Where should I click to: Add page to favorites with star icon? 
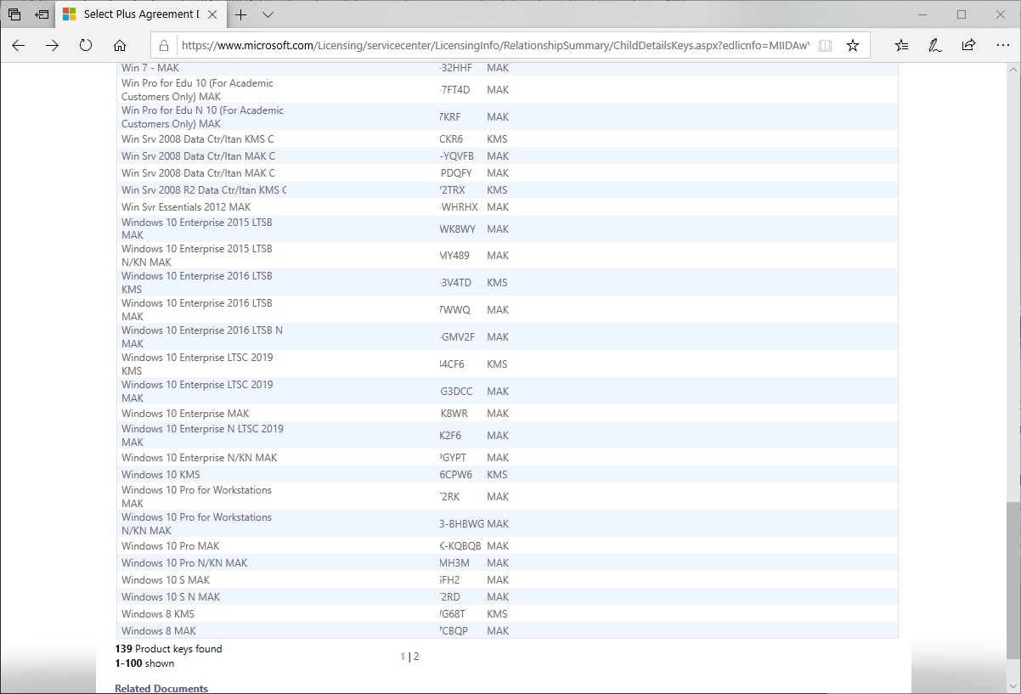point(853,46)
